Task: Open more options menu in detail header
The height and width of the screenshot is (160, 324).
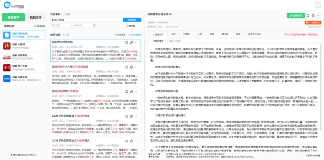Action: coord(318,16)
